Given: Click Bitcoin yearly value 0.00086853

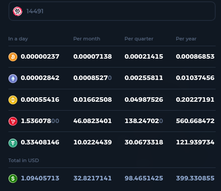Looking at the screenshot, I should click(195, 56).
